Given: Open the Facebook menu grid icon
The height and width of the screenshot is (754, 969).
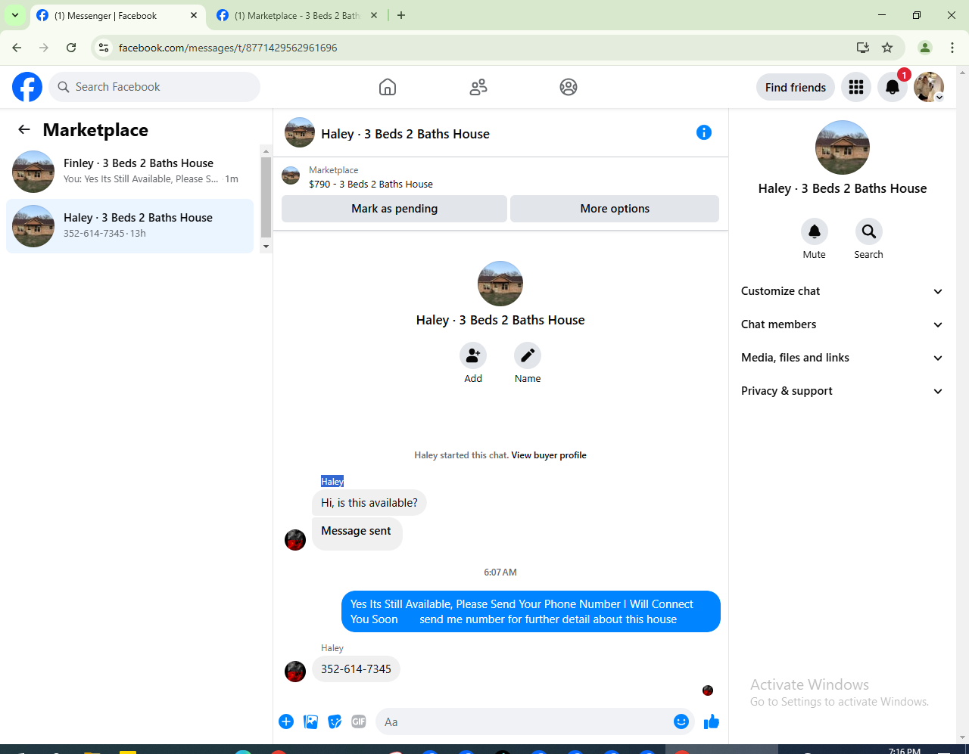Looking at the screenshot, I should point(856,87).
